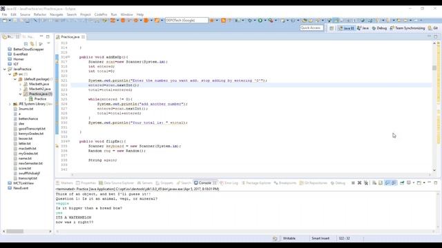Expand the Macbeth.java tree node

coord(20,84)
